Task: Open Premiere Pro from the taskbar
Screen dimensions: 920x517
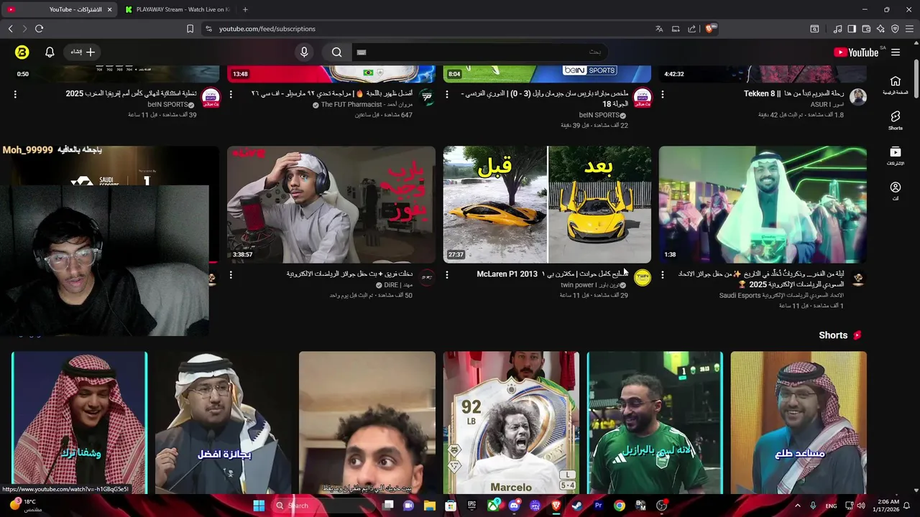Action: pyautogui.click(x=598, y=506)
